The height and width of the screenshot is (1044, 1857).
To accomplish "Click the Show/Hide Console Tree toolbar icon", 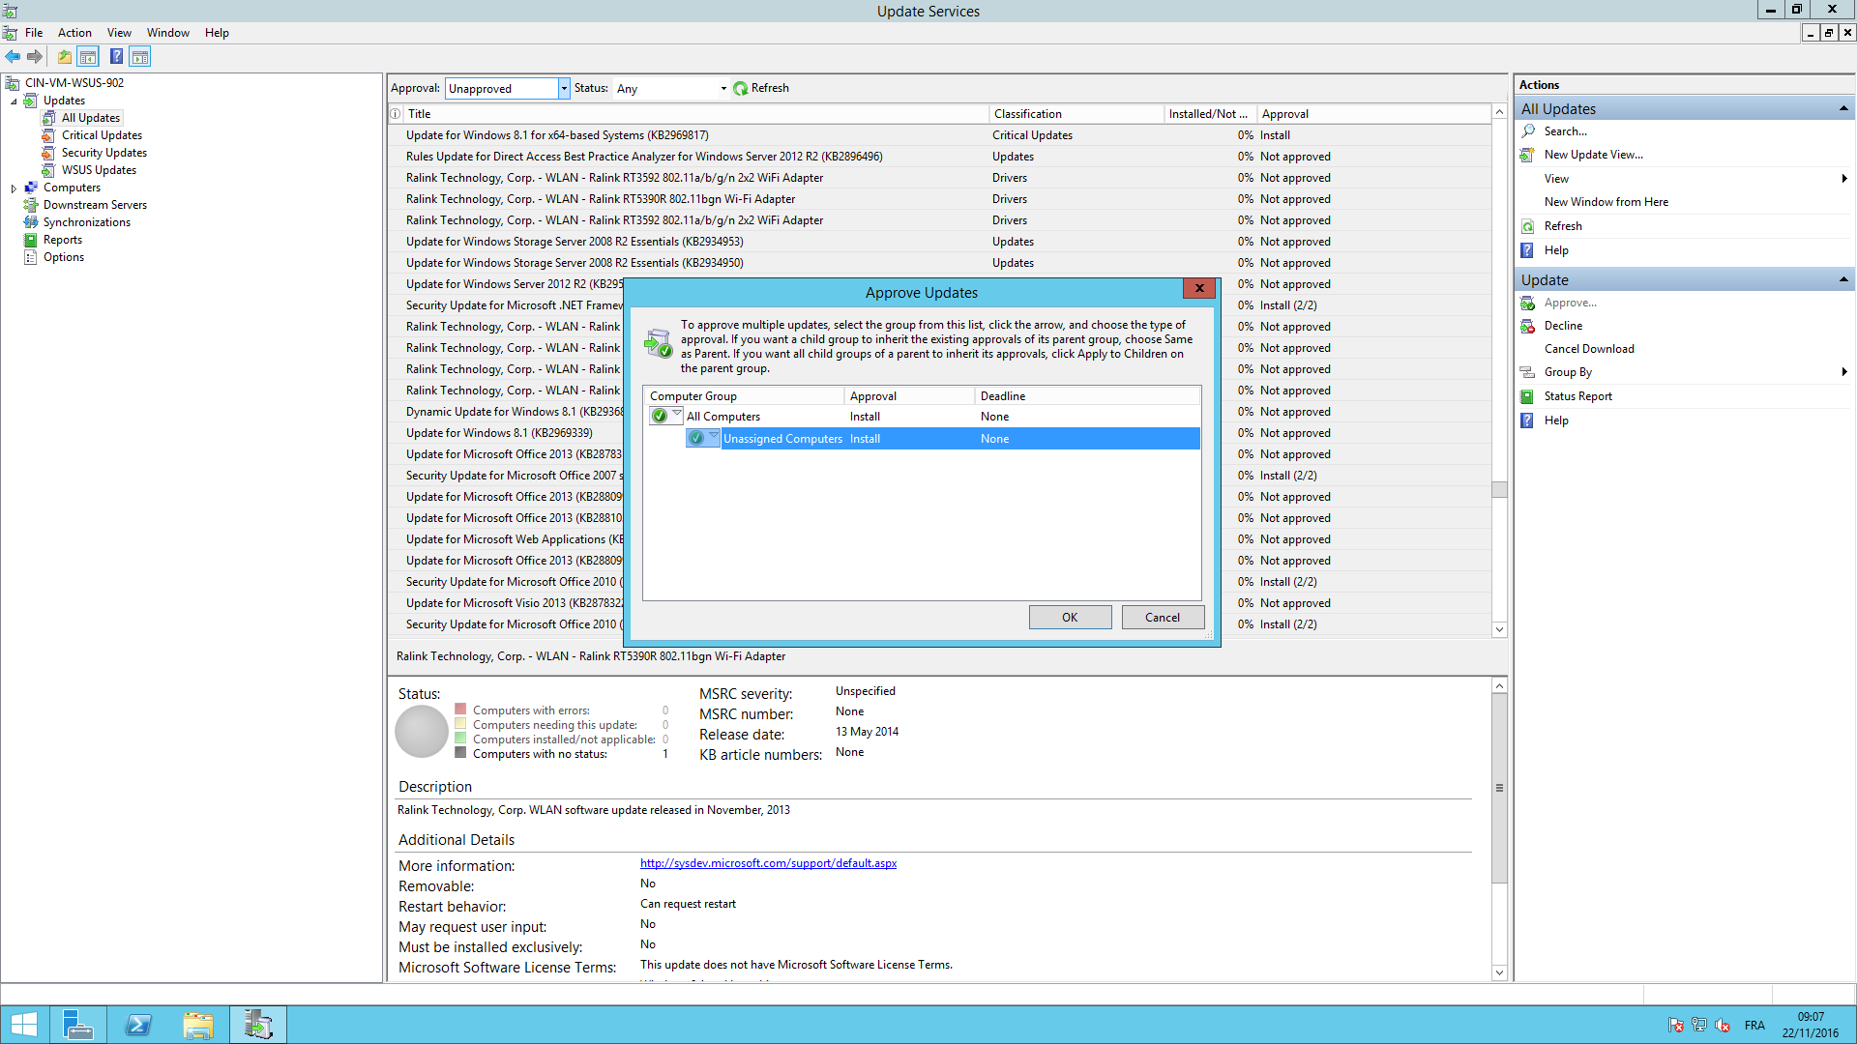I will point(88,57).
